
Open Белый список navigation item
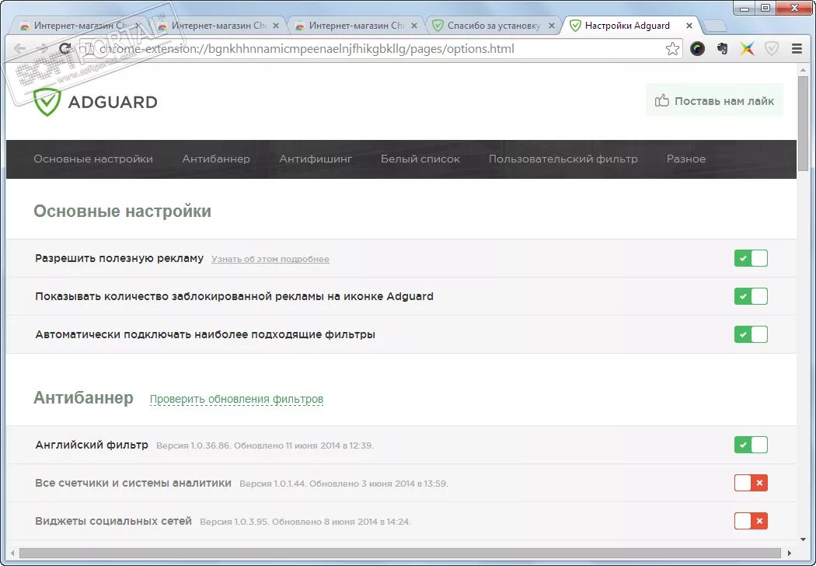click(420, 159)
